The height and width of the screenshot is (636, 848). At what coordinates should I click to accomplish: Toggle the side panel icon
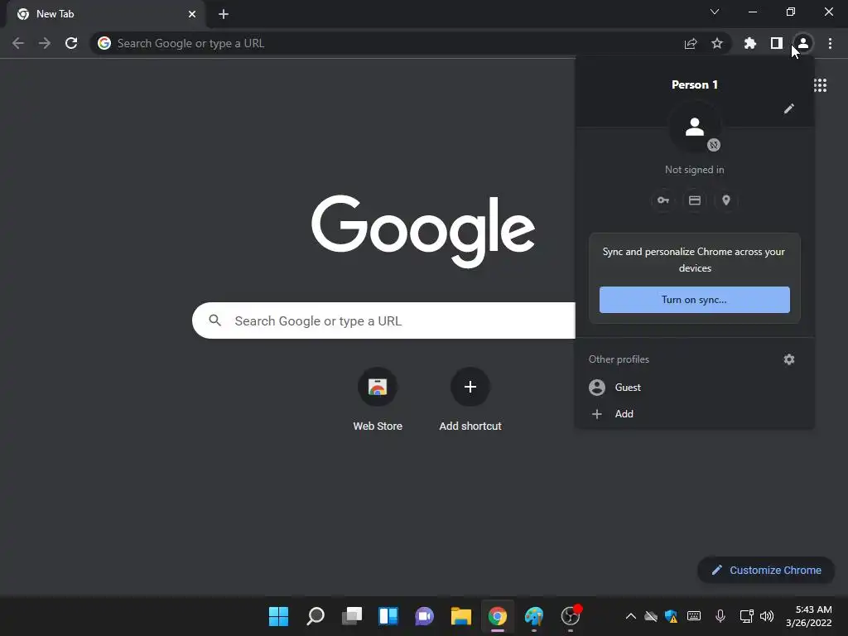click(x=777, y=43)
